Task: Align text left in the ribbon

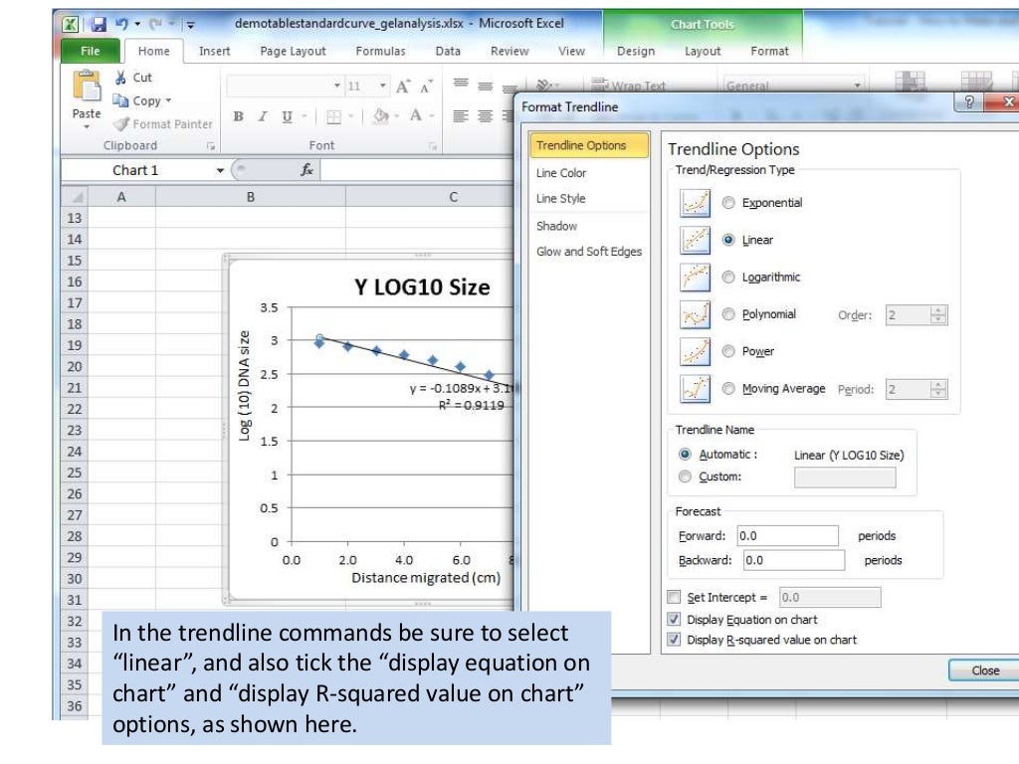Action: coord(461,116)
